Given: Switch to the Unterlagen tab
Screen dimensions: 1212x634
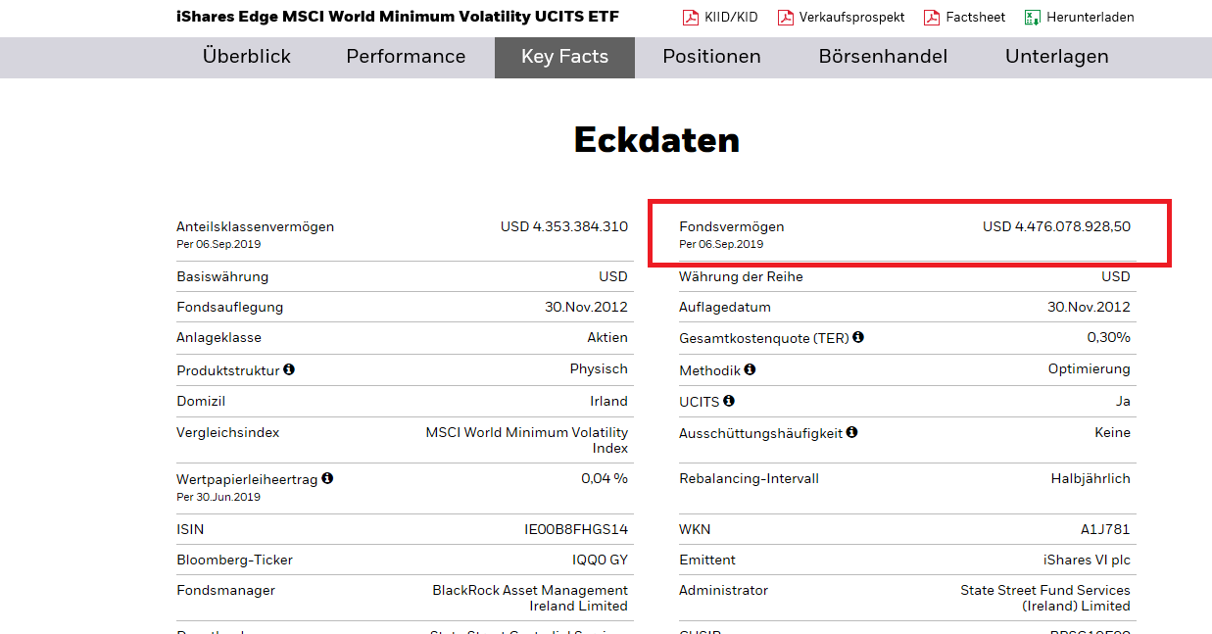Looking at the screenshot, I should point(1056,57).
